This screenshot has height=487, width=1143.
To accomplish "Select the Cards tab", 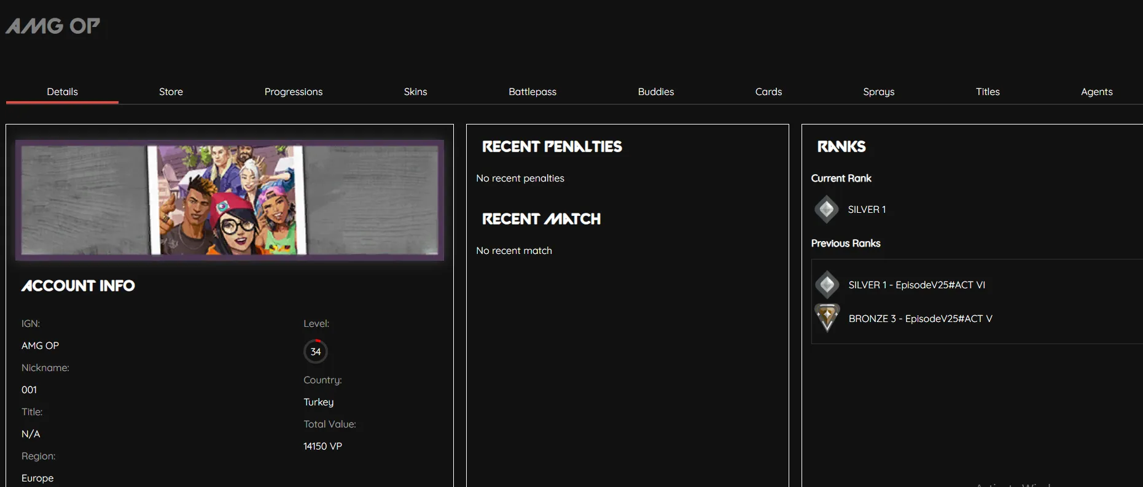I will [768, 91].
